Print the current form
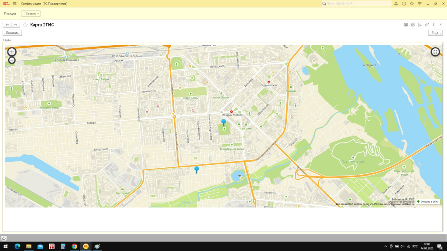The height and width of the screenshot is (251, 447). pyautogui.click(x=413, y=25)
